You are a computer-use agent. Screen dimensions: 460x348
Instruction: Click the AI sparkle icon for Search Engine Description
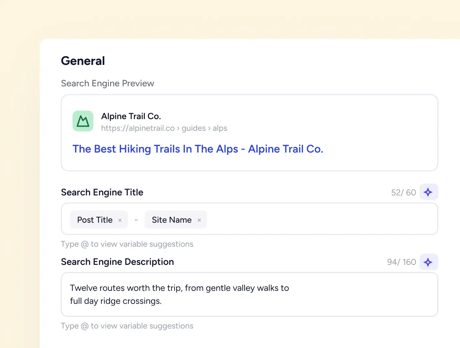pos(428,262)
